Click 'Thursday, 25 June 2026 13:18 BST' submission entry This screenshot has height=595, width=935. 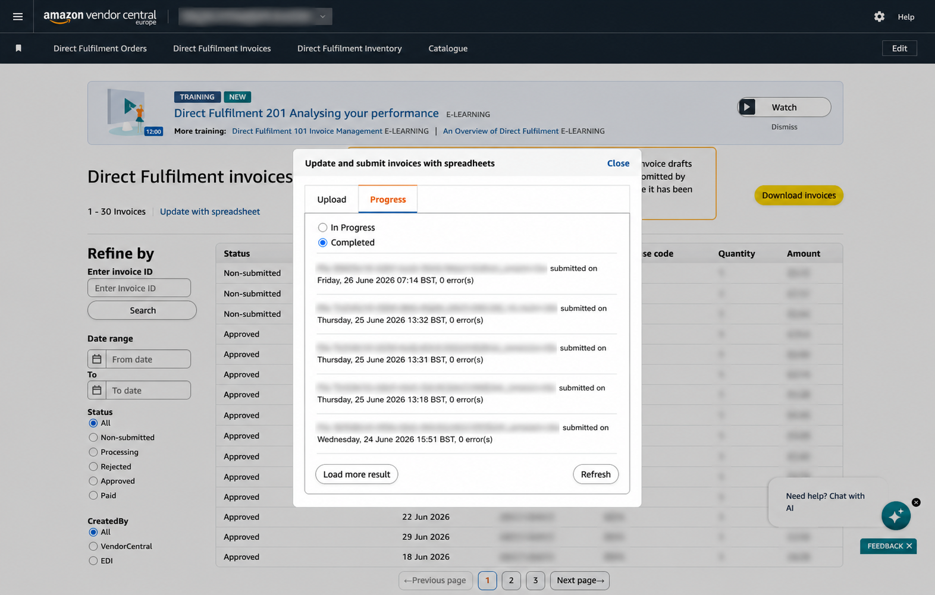[466, 394]
